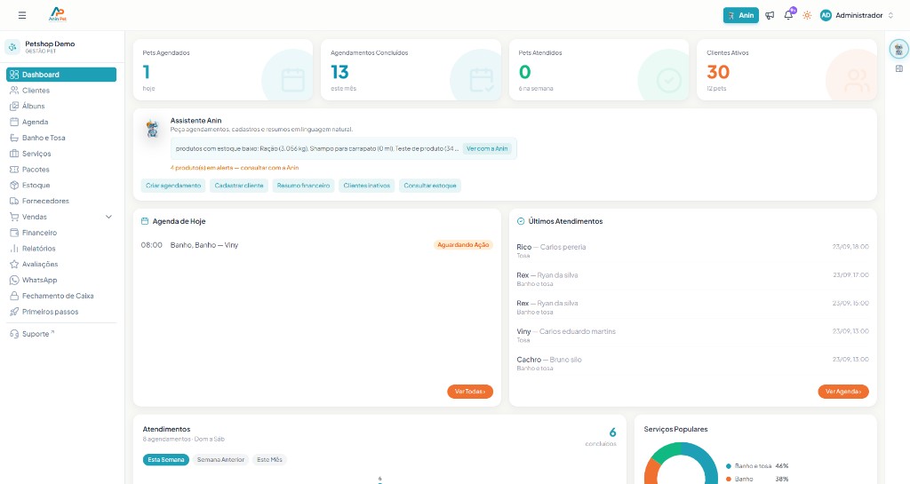
Task: Click the Estoque box icon
Action: coord(14,185)
